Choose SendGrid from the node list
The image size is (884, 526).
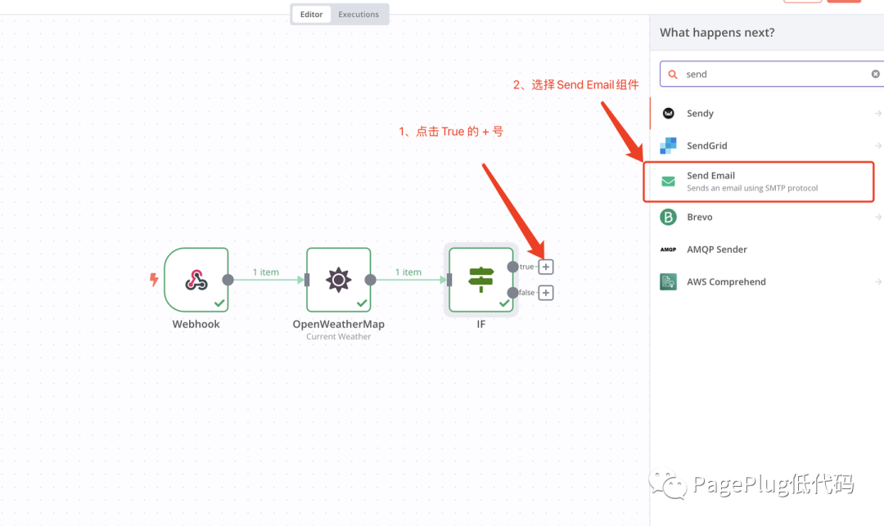[767, 146]
